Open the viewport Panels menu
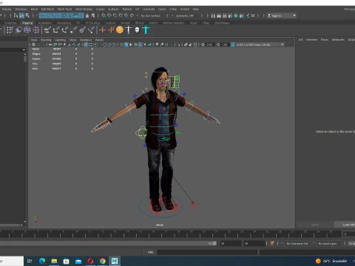355x266 pixels. click(x=99, y=40)
